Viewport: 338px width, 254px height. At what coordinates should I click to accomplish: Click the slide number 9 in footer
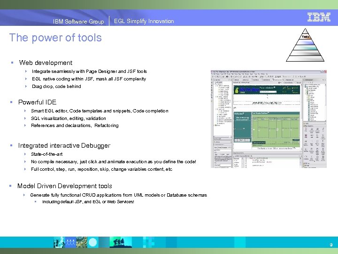pyautogui.click(x=331, y=245)
